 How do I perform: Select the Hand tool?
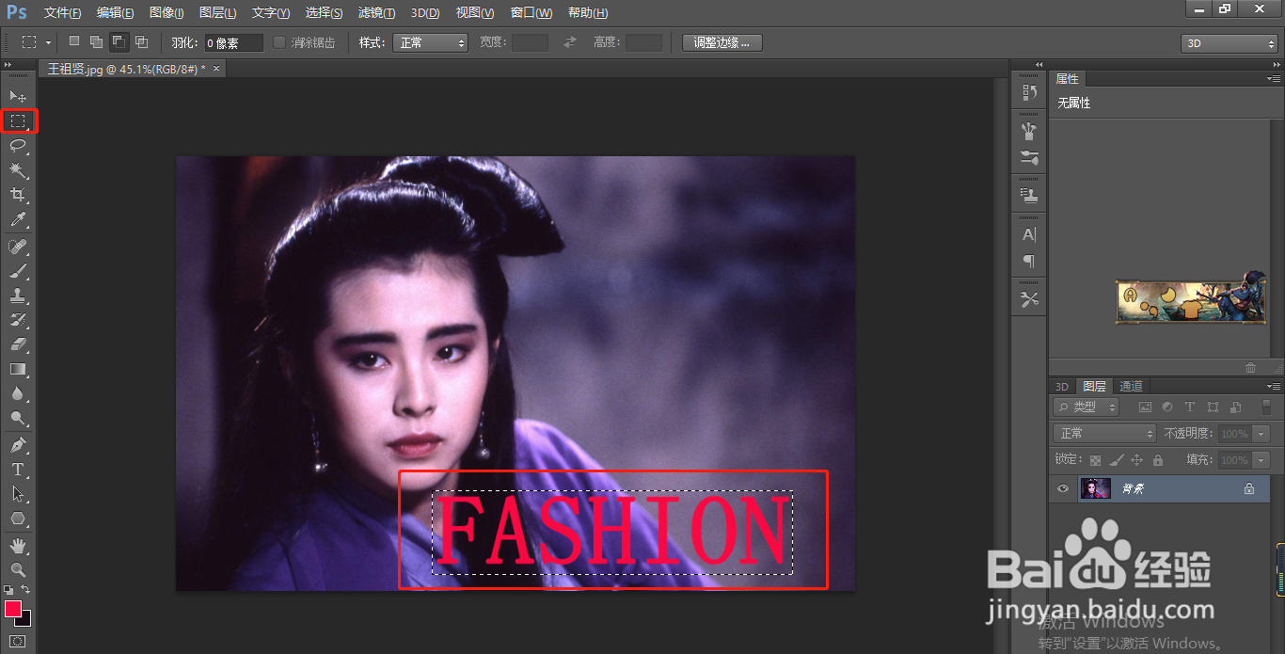(x=18, y=545)
